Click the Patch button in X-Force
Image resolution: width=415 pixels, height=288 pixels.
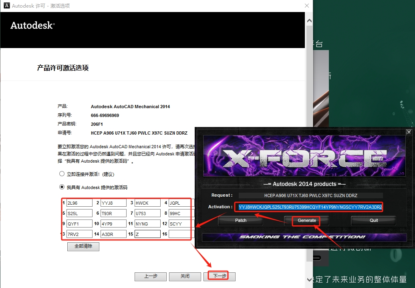pos(241,220)
